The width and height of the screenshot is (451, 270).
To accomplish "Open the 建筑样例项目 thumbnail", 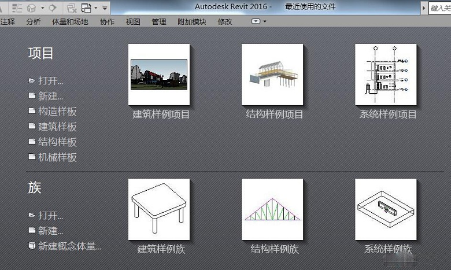I will pos(159,75).
